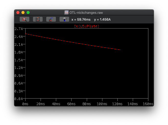
Task: Click the x = 59.74ms cursor readout
Action: pyautogui.click(x=81, y=20)
